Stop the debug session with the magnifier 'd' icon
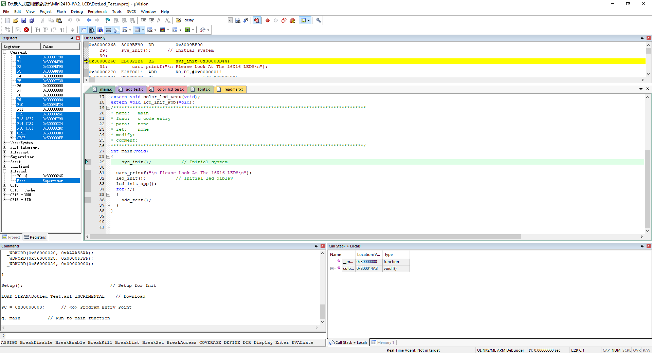Screen dimensions: 652x353 tap(257, 20)
